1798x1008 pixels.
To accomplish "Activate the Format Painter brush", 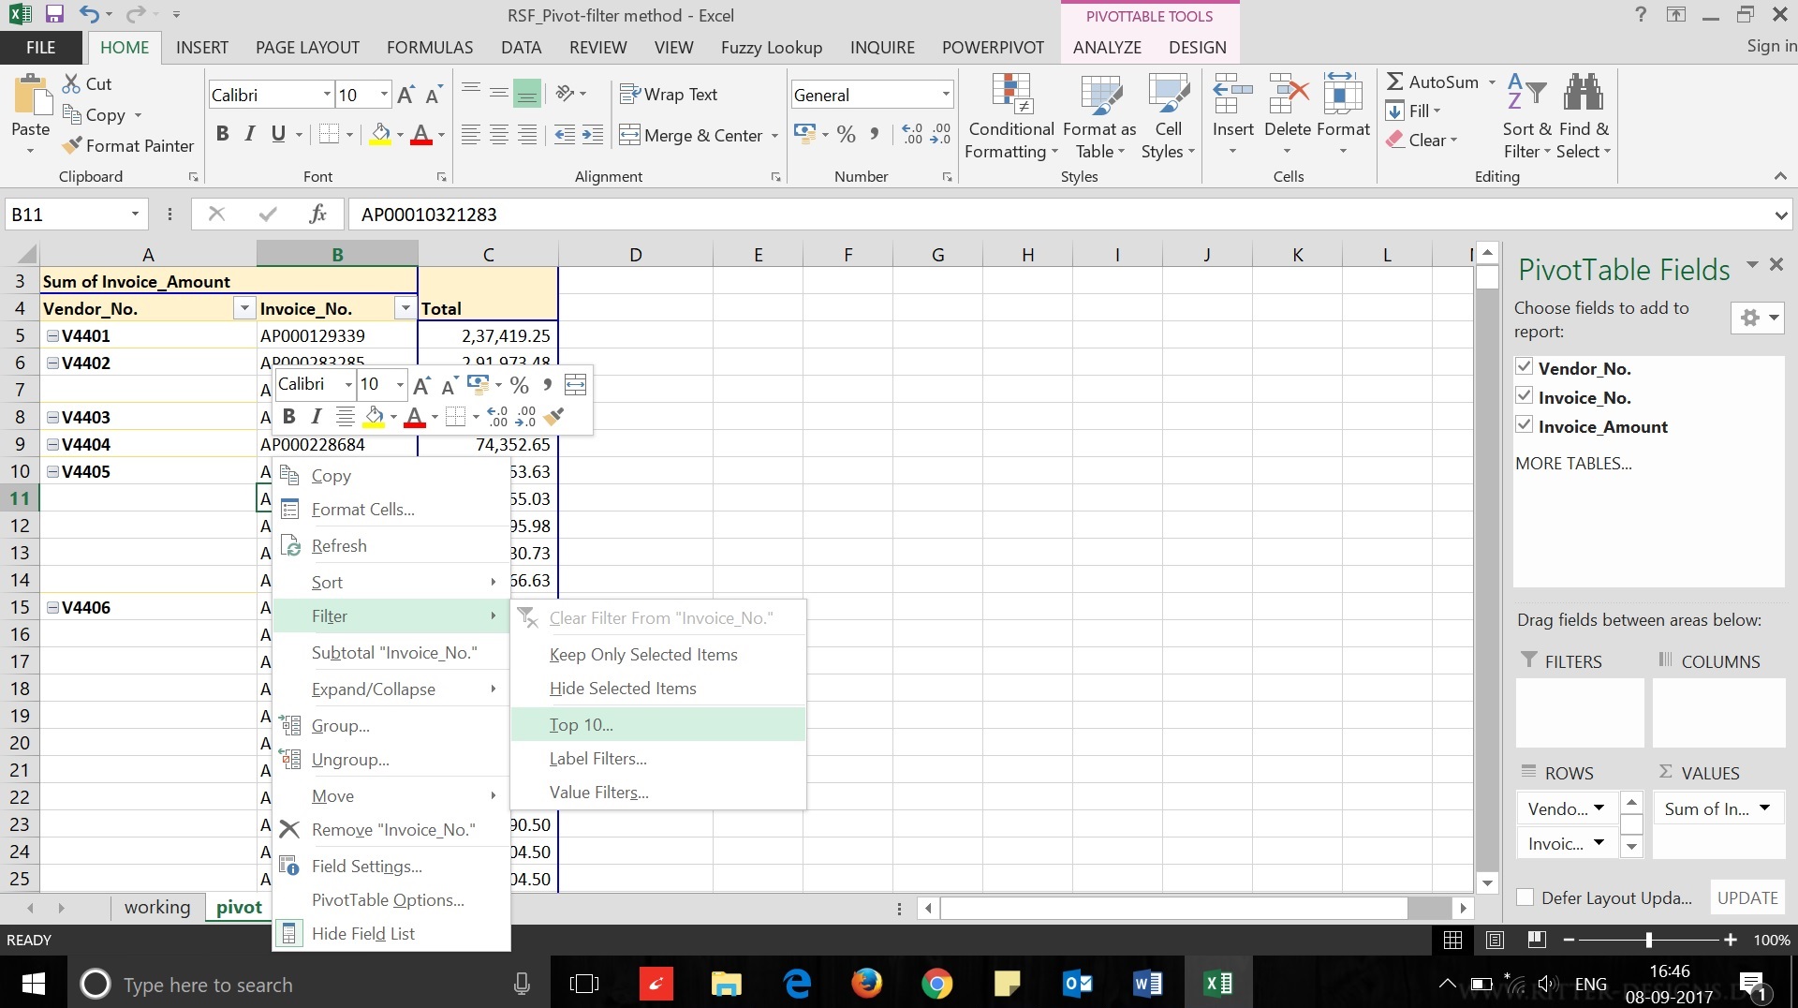I will pyautogui.click(x=72, y=146).
